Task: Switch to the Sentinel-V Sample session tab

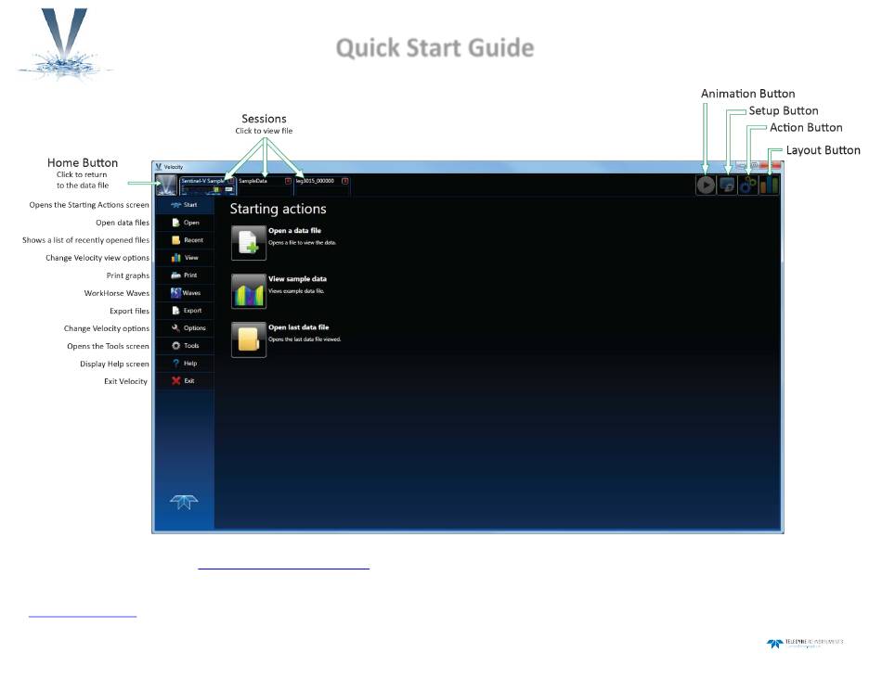Action: tap(207, 185)
